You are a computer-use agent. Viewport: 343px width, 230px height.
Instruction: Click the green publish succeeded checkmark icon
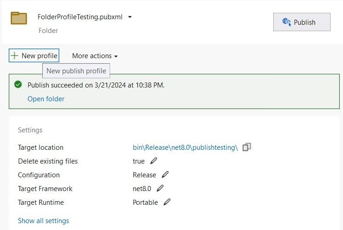point(18,84)
